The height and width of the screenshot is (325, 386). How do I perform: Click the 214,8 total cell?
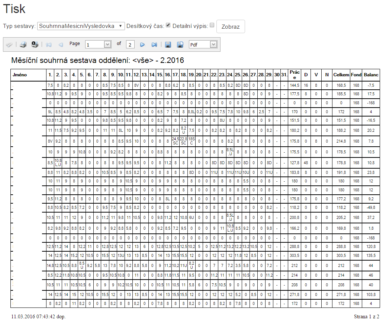(341, 141)
